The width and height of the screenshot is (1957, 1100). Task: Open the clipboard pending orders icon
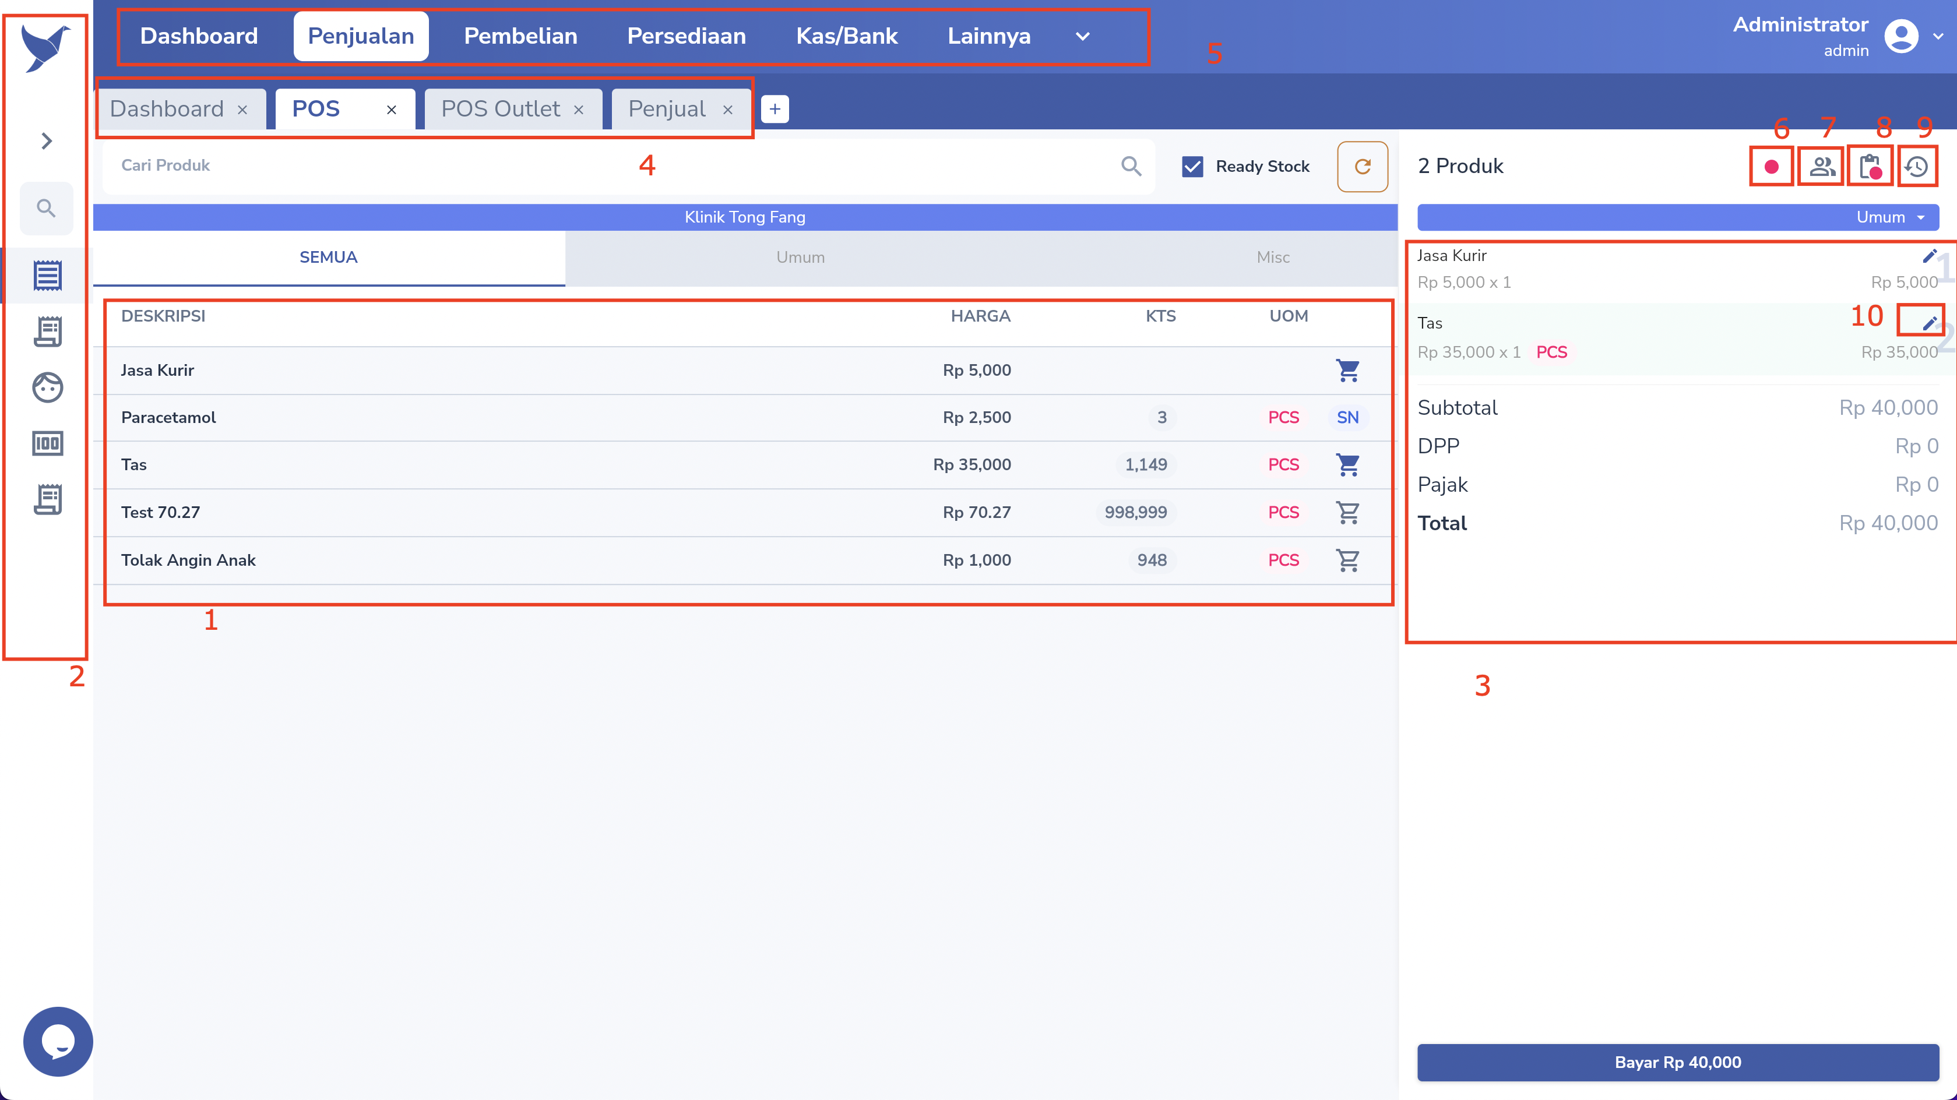1870,167
